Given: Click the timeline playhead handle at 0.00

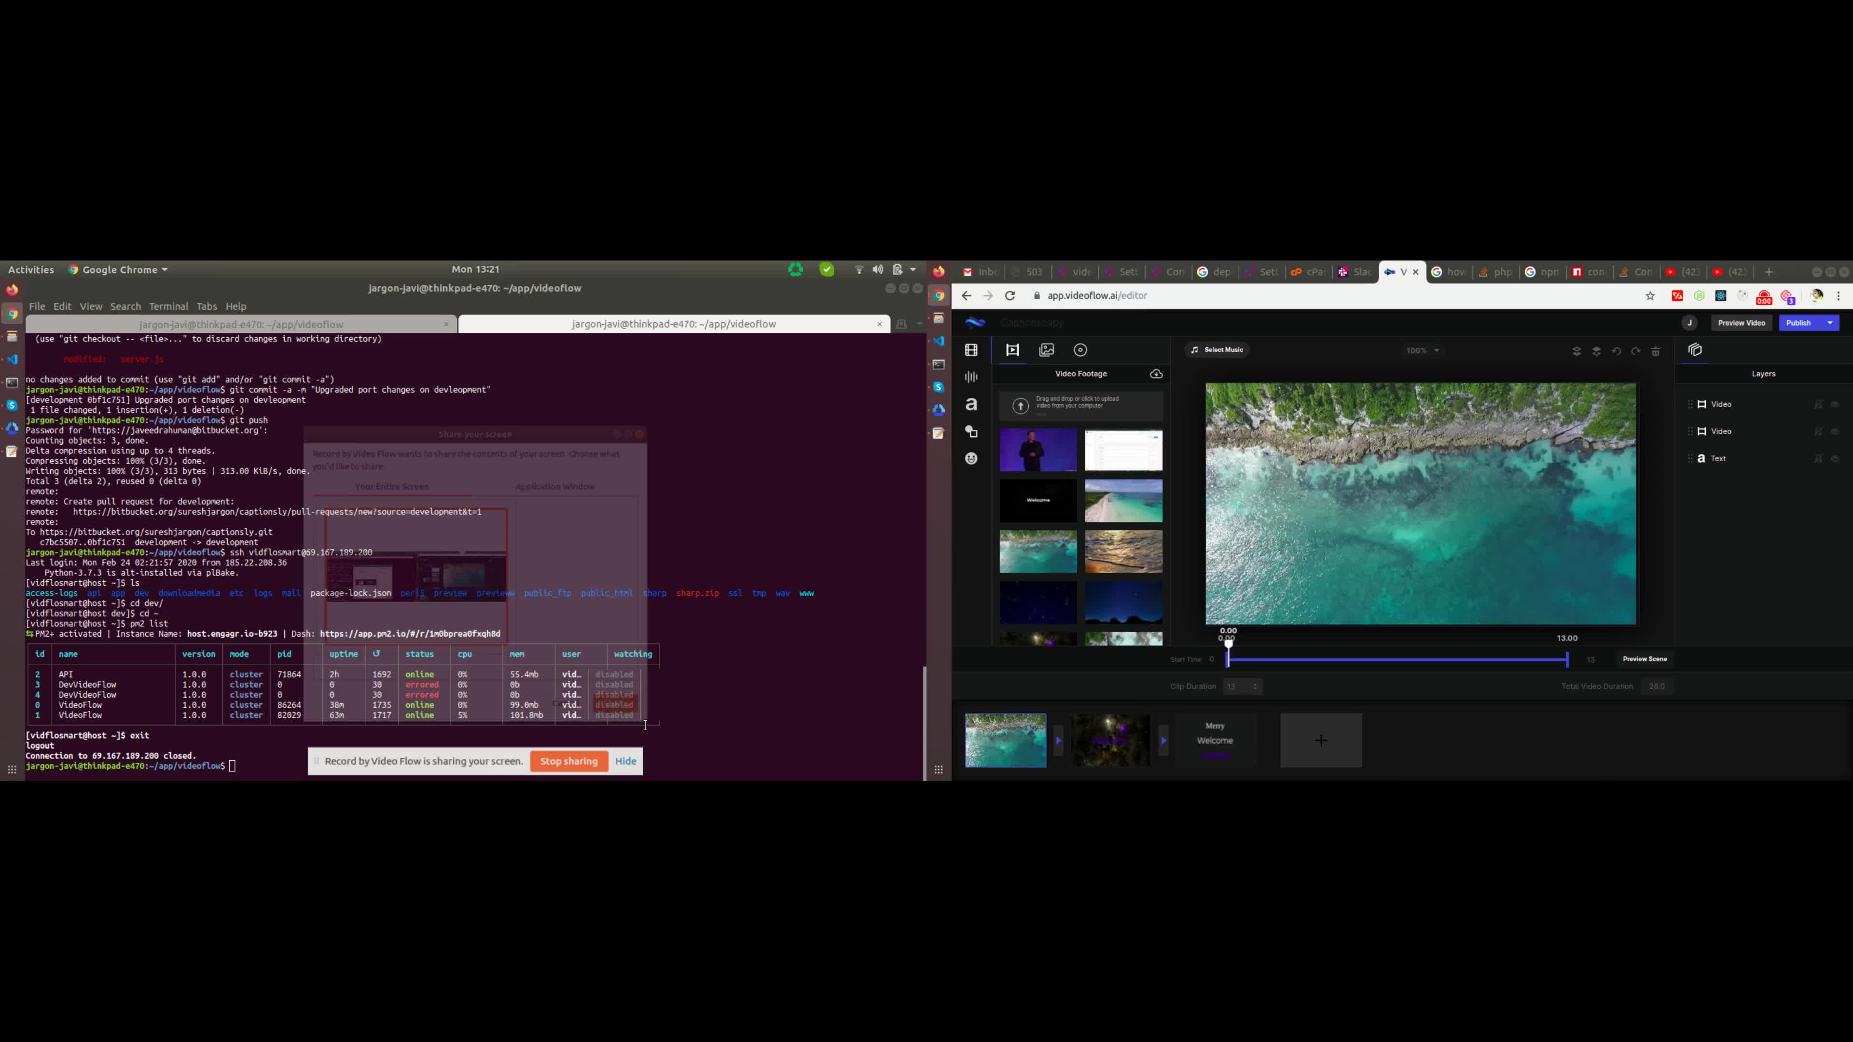Looking at the screenshot, I should pyautogui.click(x=1229, y=644).
